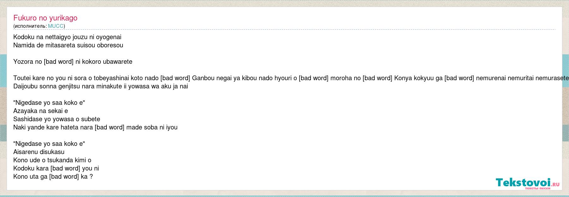The width and height of the screenshot is (569, 197).
Task: Select the first 'Nigedase yo saa koko e' line
Action: pos(49,103)
